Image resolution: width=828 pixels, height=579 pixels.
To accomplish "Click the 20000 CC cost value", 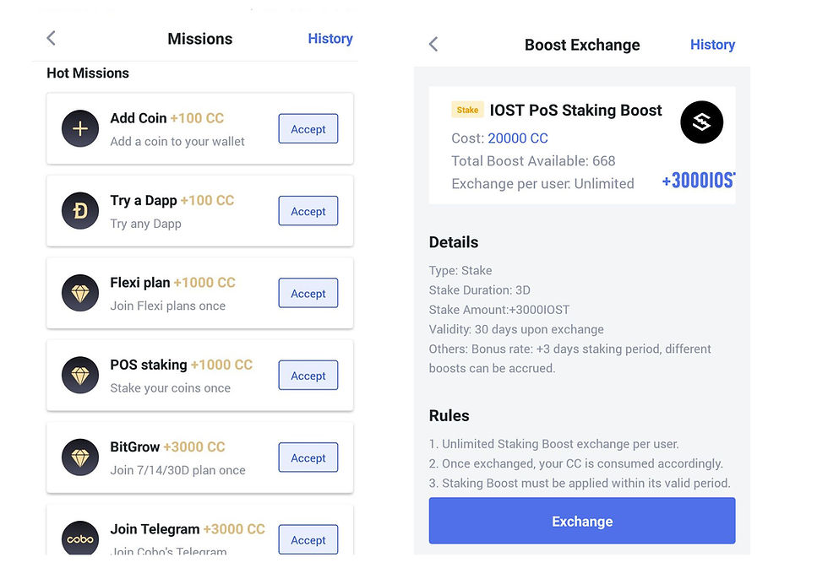I will (518, 138).
